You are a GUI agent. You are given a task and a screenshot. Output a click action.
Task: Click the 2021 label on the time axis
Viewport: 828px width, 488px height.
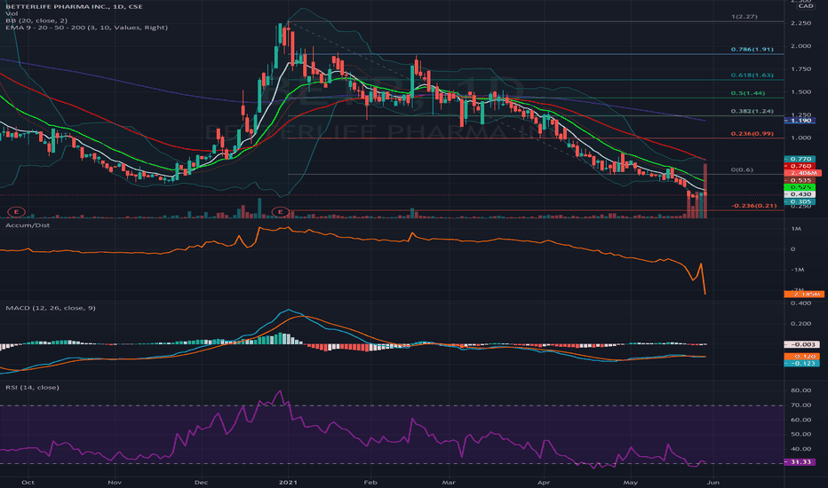(289, 482)
